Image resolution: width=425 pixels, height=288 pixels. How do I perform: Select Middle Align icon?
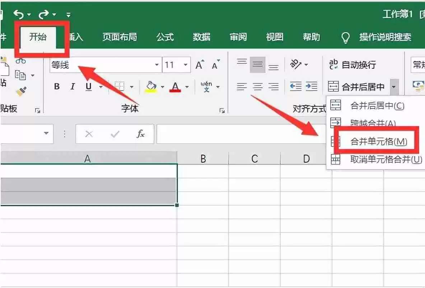[257, 64]
